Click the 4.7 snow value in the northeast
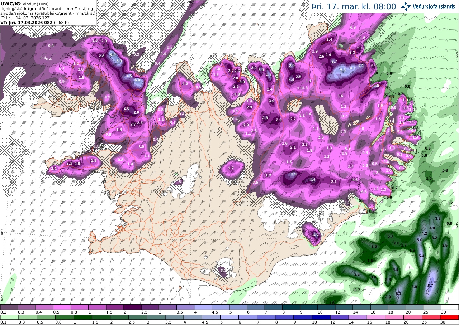The image size is (459, 325). coord(352,68)
